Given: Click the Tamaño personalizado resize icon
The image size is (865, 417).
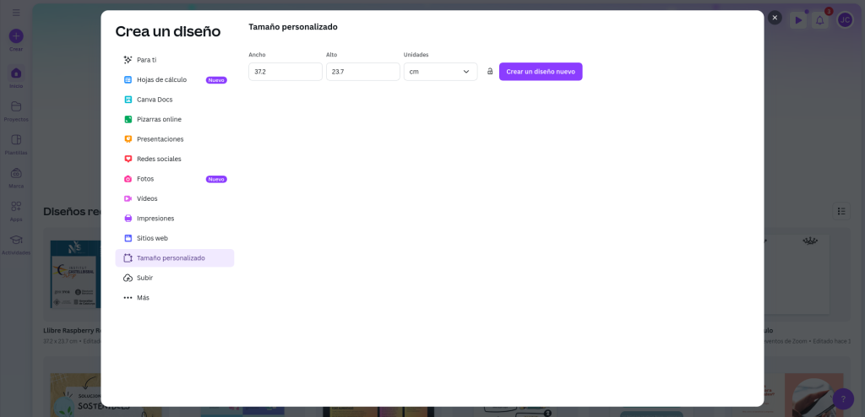Looking at the screenshot, I should pyautogui.click(x=128, y=258).
